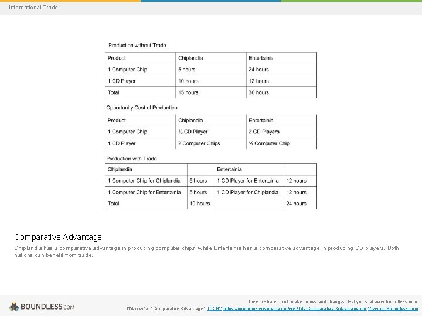Viewport: 422px width, 316px height.
Task: Click the Production without Trade table title
Action: (x=137, y=46)
